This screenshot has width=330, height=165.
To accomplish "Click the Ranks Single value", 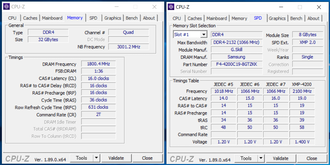I will [x=308, y=57].
